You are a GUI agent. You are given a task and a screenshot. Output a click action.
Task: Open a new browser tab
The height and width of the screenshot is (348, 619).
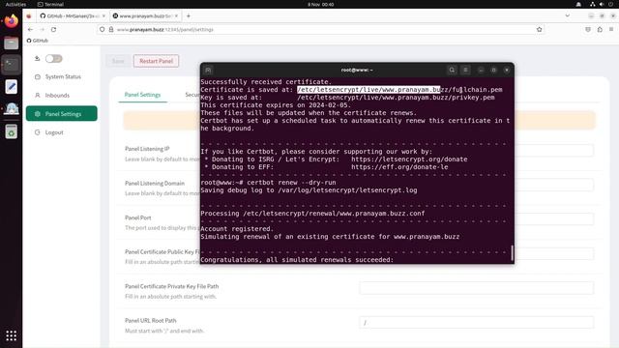tap(189, 16)
